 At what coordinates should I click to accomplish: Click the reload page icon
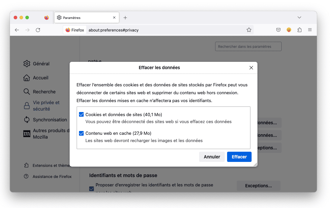pos(38,30)
